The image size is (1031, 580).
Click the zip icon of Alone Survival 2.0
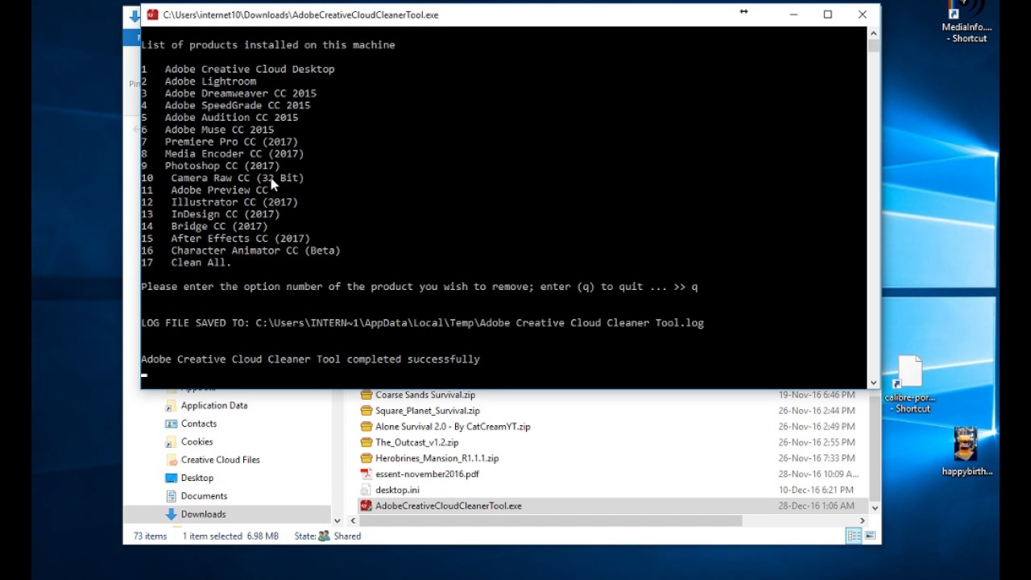point(366,427)
